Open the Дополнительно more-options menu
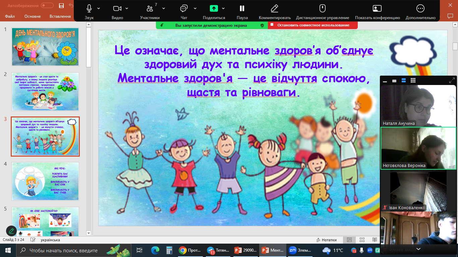This screenshot has width=458, height=257. pos(420,11)
